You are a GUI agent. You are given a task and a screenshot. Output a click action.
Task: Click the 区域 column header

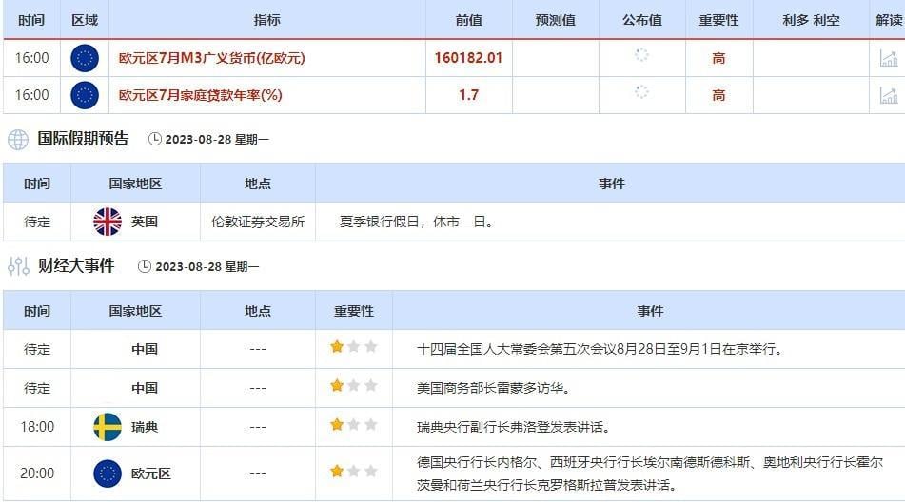coord(85,20)
